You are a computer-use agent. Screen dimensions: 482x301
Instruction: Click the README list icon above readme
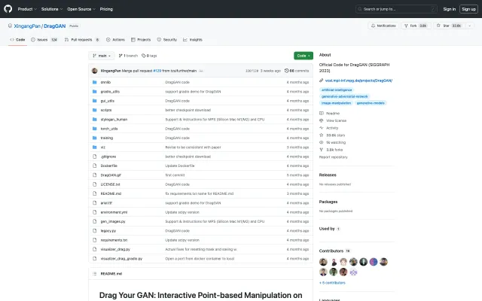(94, 273)
